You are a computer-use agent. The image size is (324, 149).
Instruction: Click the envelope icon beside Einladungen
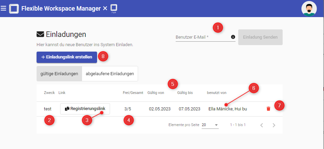[x=40, y=34]
